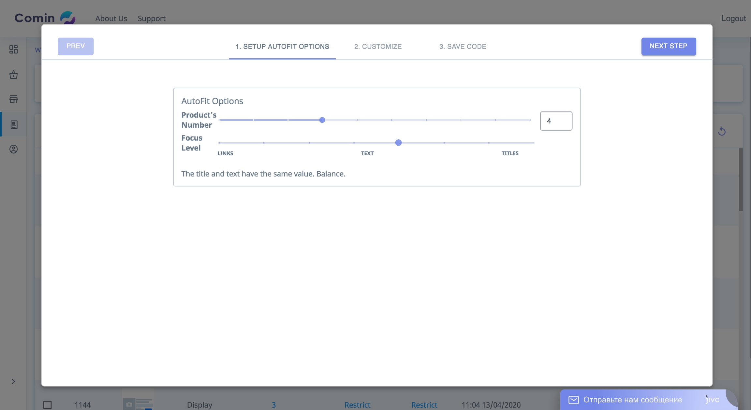
Task: Click the LINKS label on Focus Level slider
Action: click(225, 153)
